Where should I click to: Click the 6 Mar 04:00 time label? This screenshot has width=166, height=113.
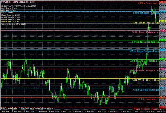(113, 112)
